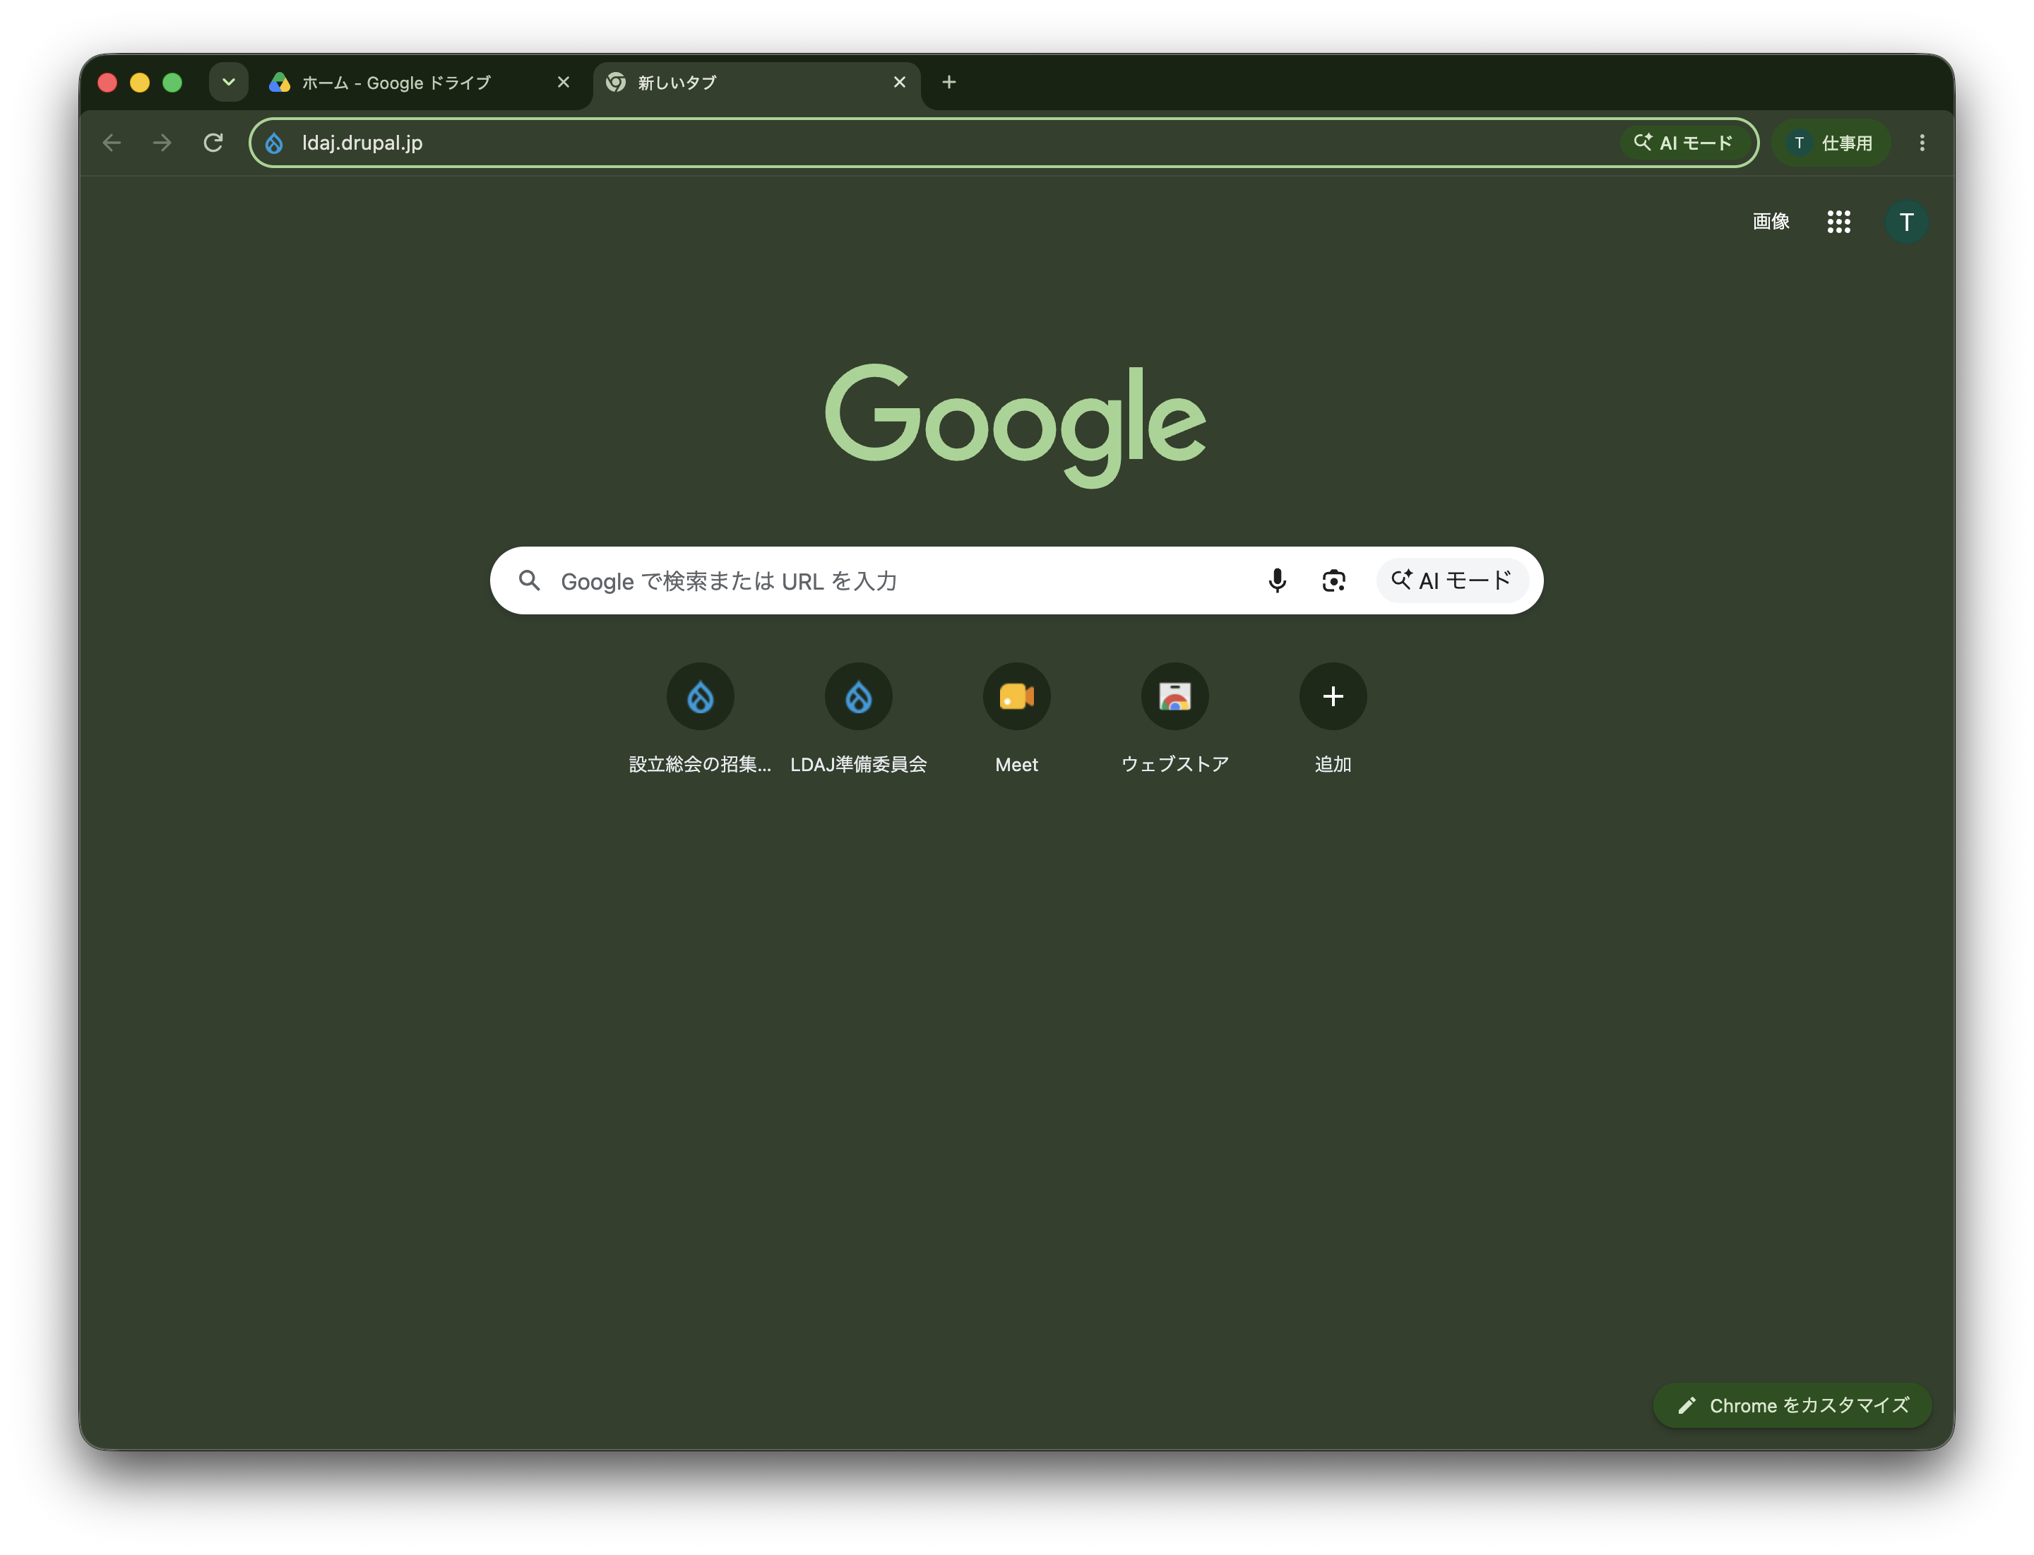
Task: Open the 仕事用 profile button
Action: tap(1831, 143)
